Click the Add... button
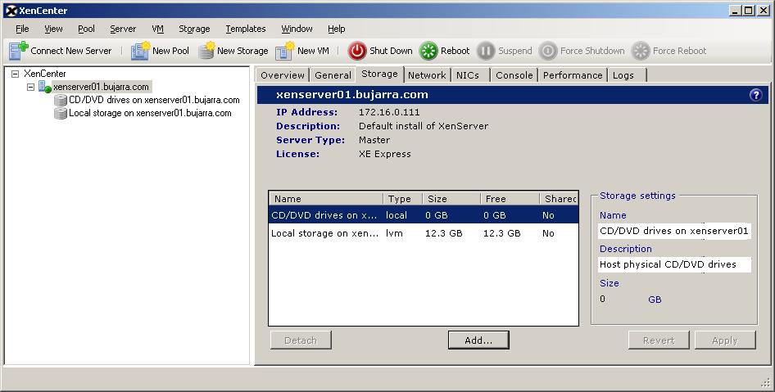The image size is (775, 392). pyautogui.click(x=478, y=340)
